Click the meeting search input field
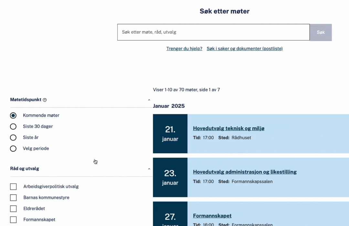 [213, 32]
